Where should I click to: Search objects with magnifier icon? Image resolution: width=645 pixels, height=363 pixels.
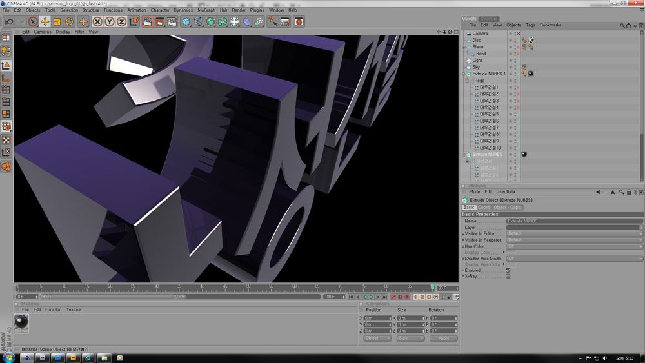tap(622, 26)
